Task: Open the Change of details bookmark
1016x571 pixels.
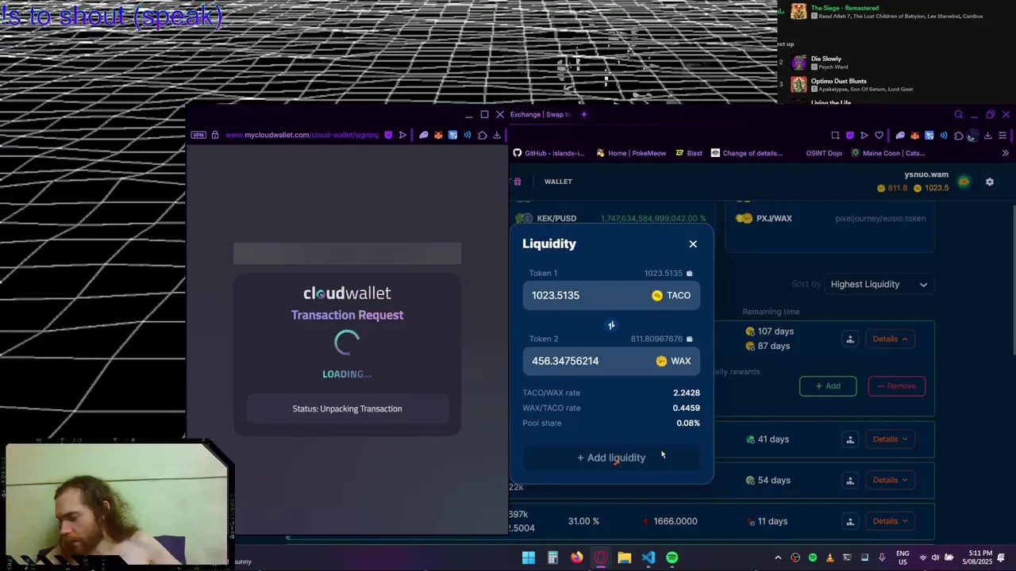Action: tap(748, 153)
